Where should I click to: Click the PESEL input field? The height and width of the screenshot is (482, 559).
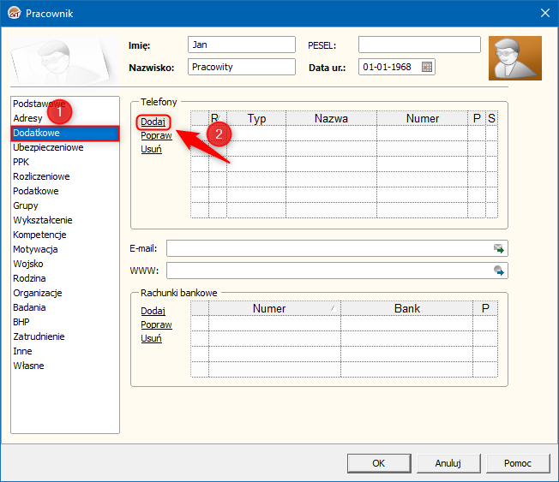418,45
